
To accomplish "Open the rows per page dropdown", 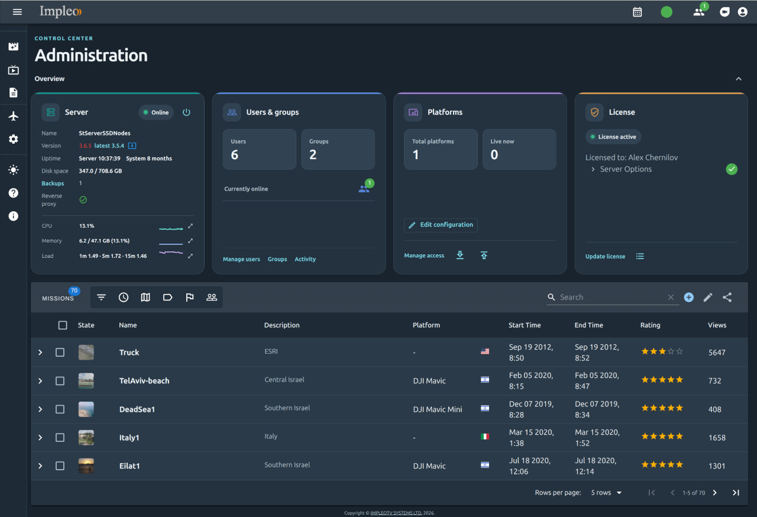I will click(607, 493).
